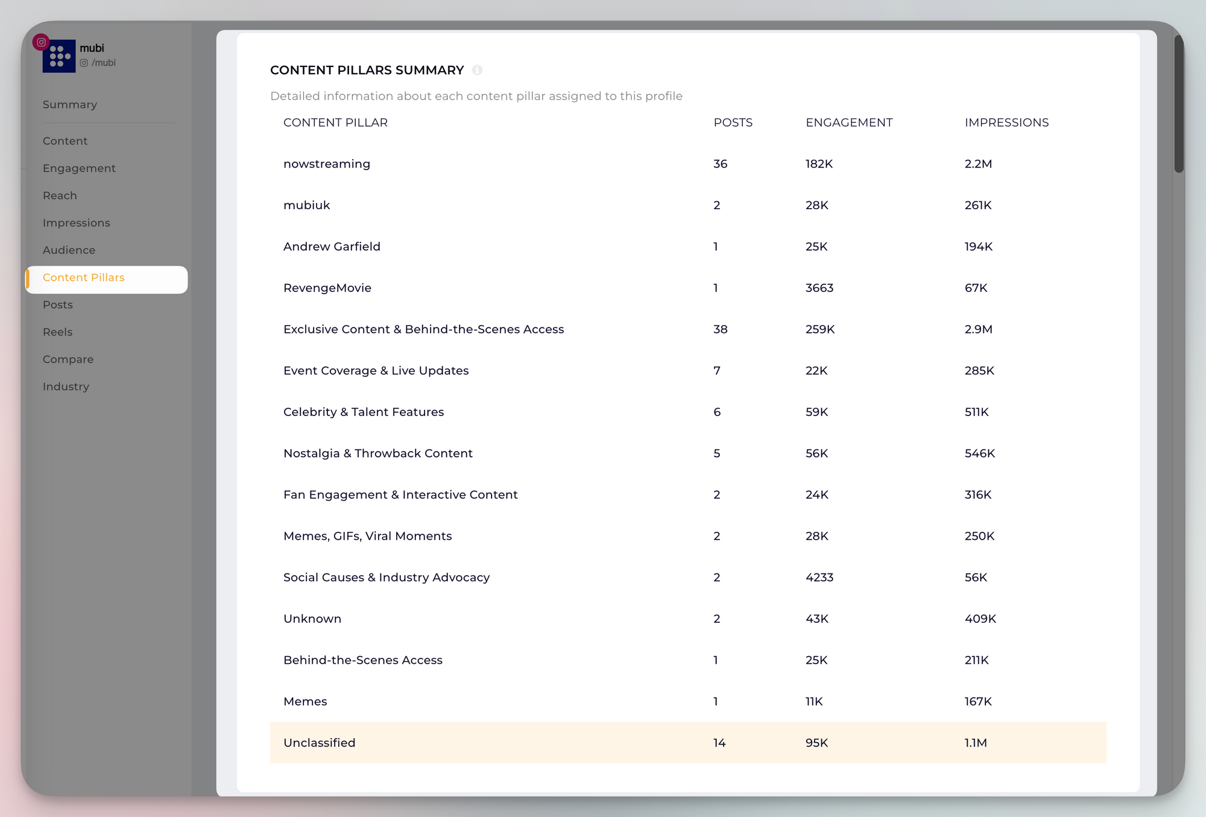Open the Engagement section

[79, 168]
